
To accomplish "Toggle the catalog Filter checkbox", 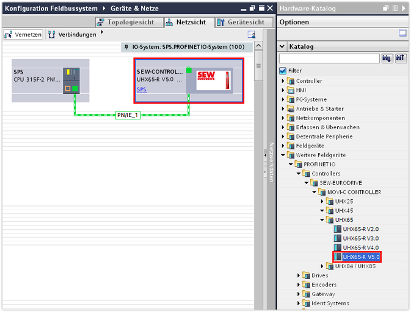I will click(283, 71).
